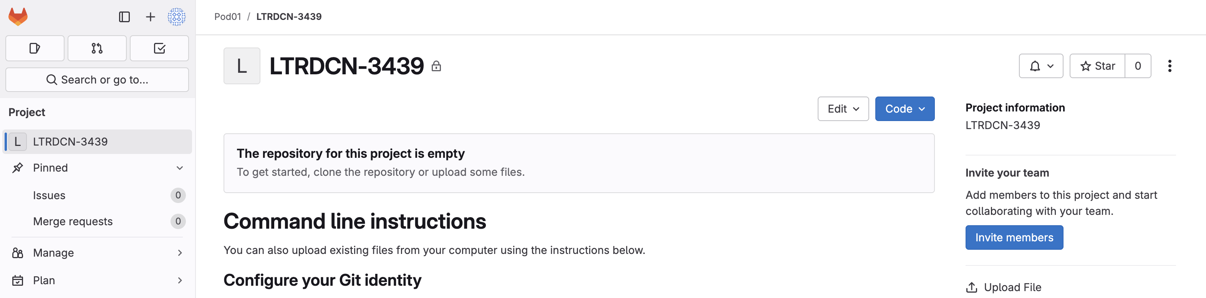Screen dimensions: 1206x298
Task: Open merge requests shortcut icon
Action: 97,48
